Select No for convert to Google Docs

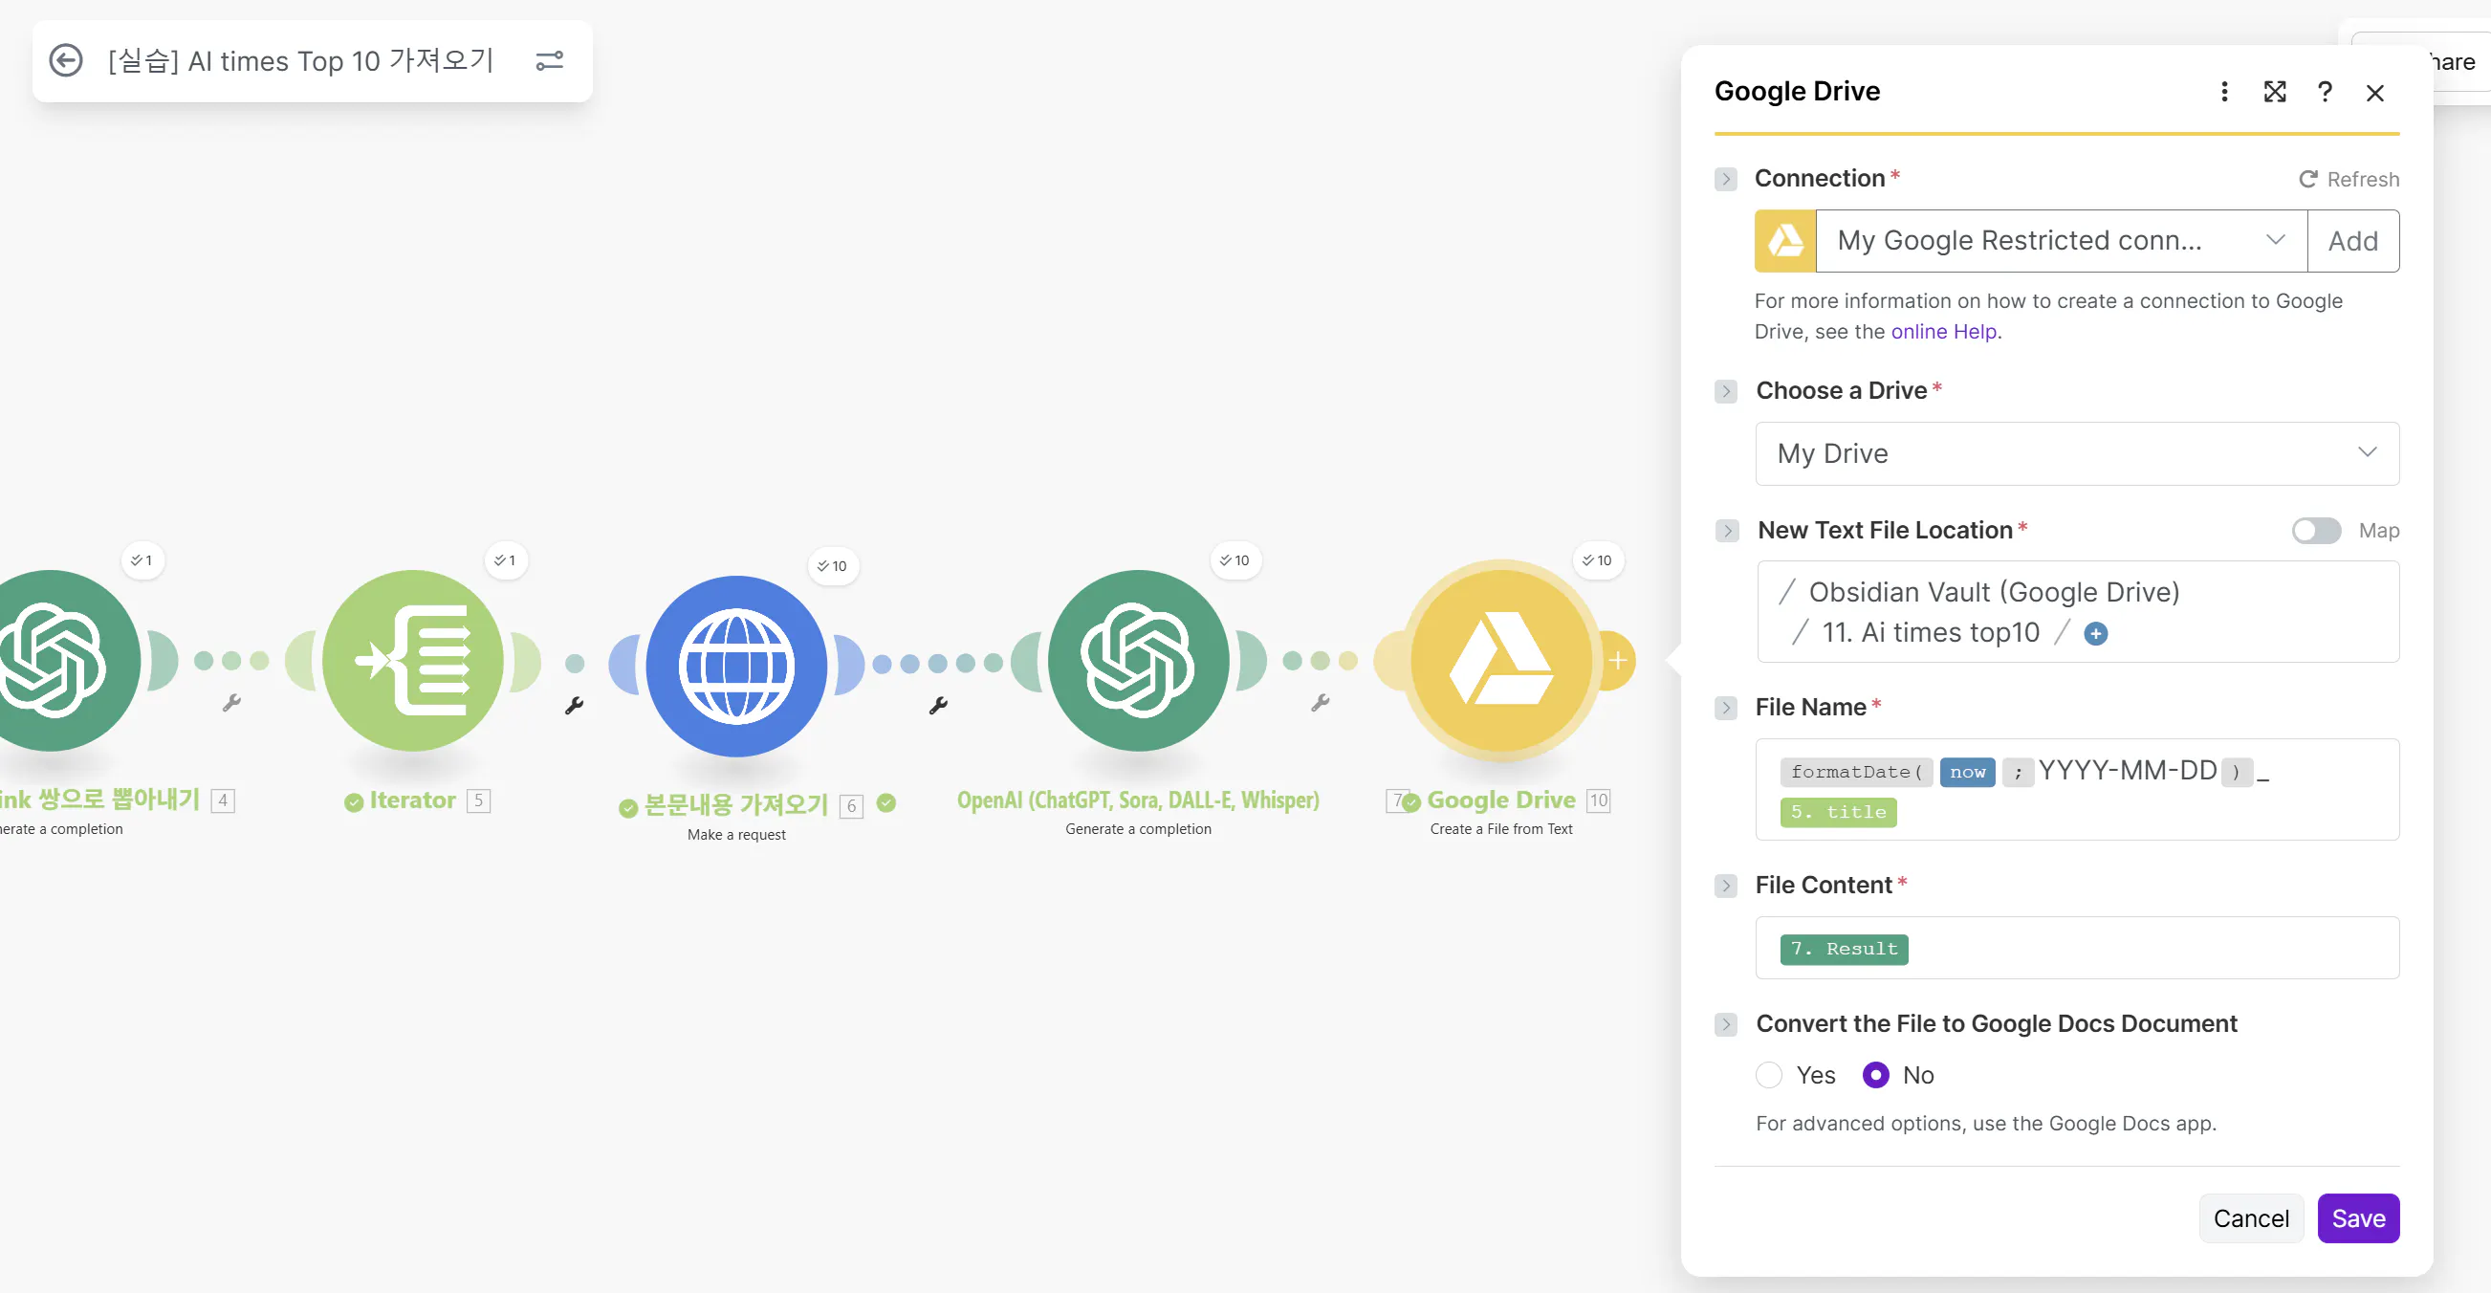[x=1875, y=1074]
